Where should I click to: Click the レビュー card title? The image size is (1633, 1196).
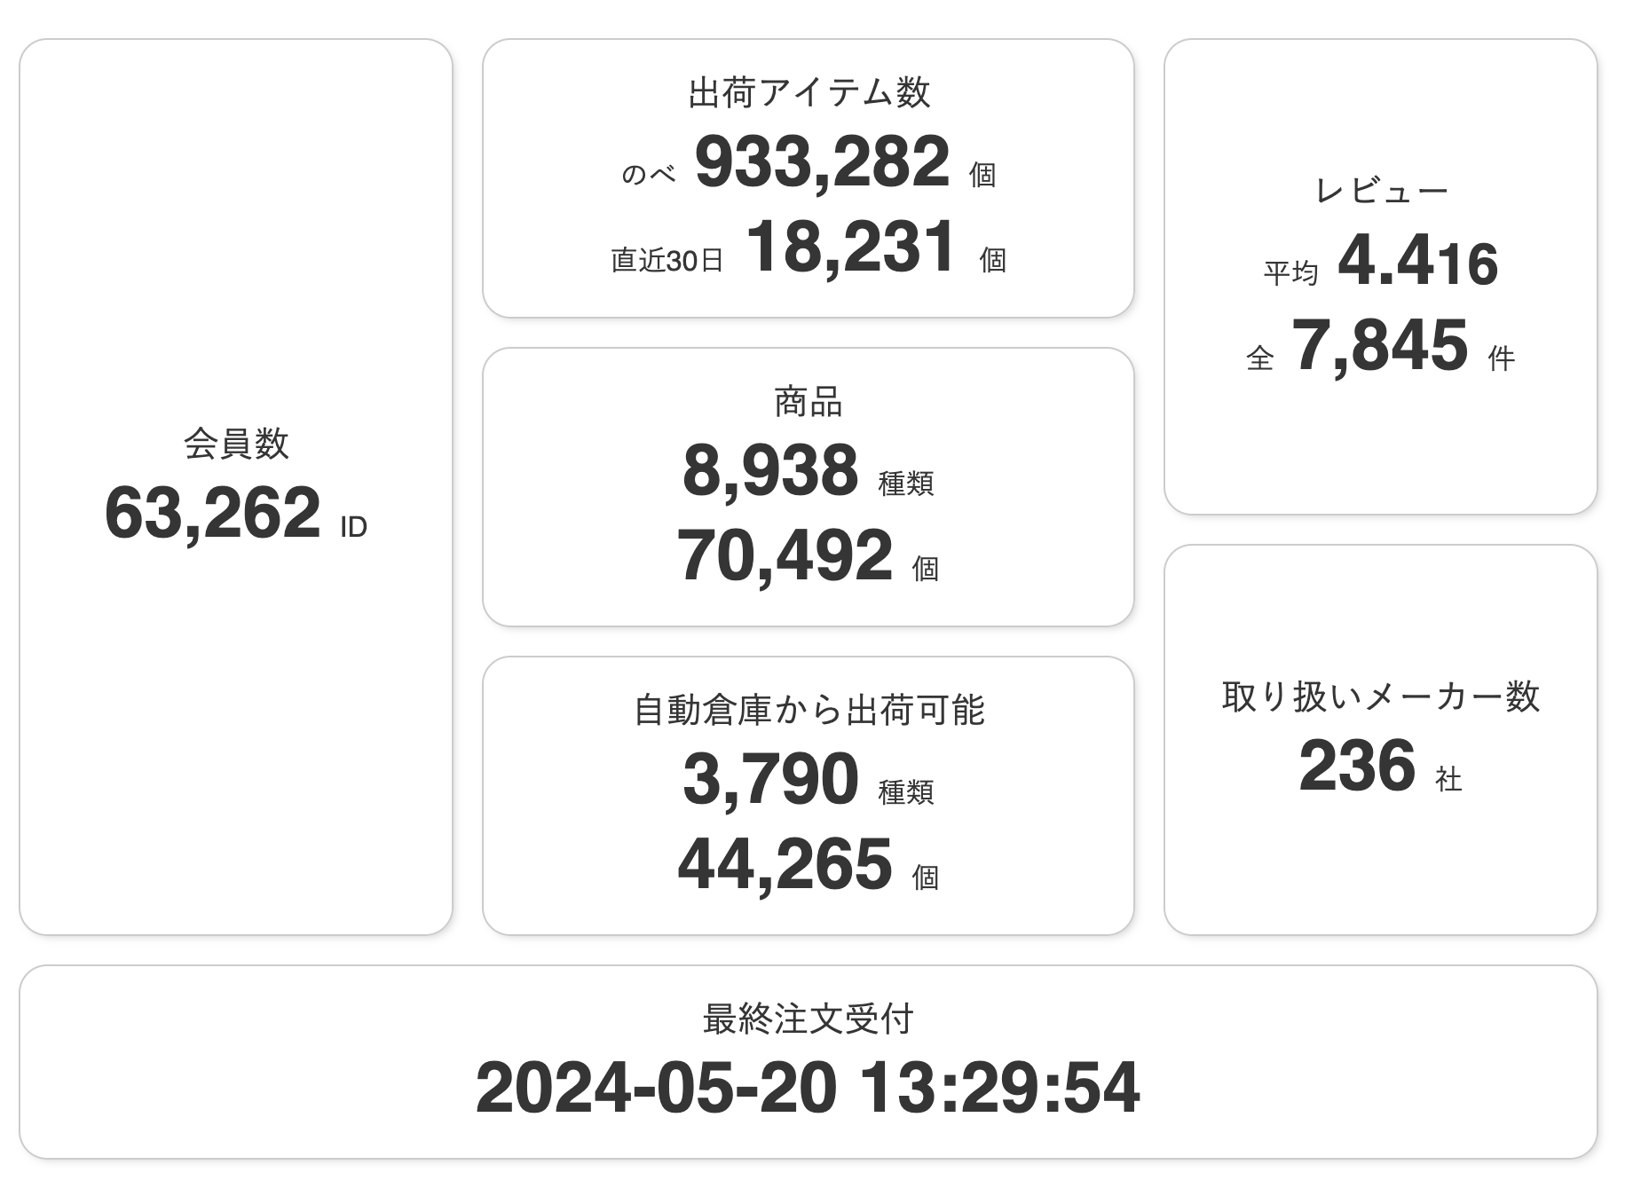coord(1381,191)
